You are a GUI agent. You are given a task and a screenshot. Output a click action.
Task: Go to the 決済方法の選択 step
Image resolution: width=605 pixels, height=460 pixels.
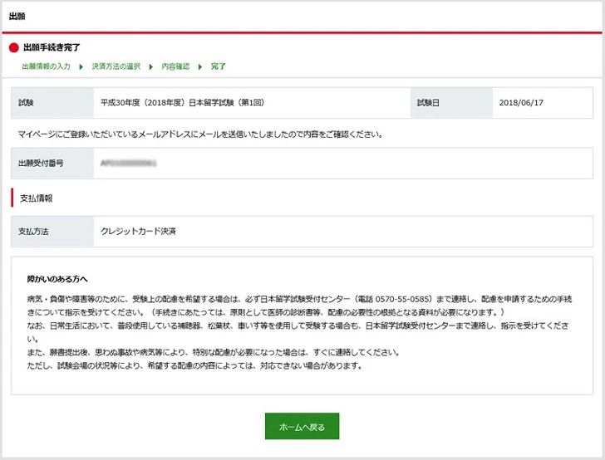click(x=116, y=66)
